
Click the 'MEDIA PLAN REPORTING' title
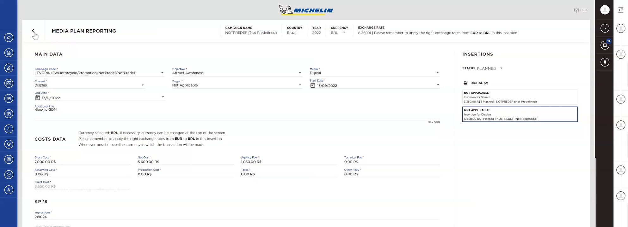pyautogui.click(x=84, y=31)
